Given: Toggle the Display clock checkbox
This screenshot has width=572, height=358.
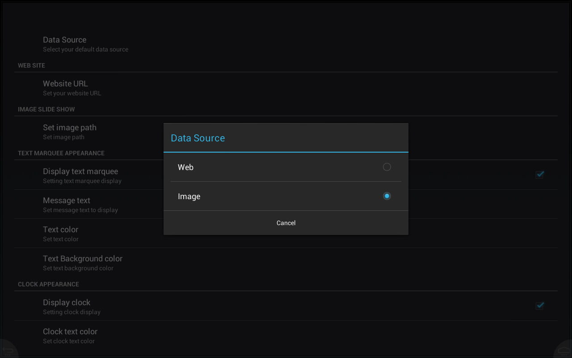Looking at the screenshot, I should (x=540, y=306).
